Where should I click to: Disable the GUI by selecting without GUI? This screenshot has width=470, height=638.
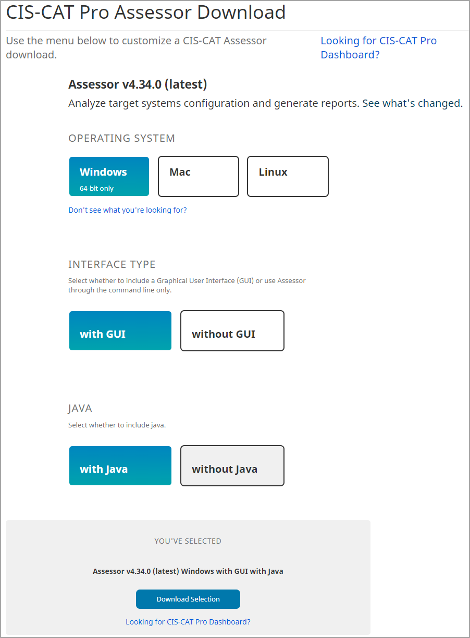tap(232, 330)
